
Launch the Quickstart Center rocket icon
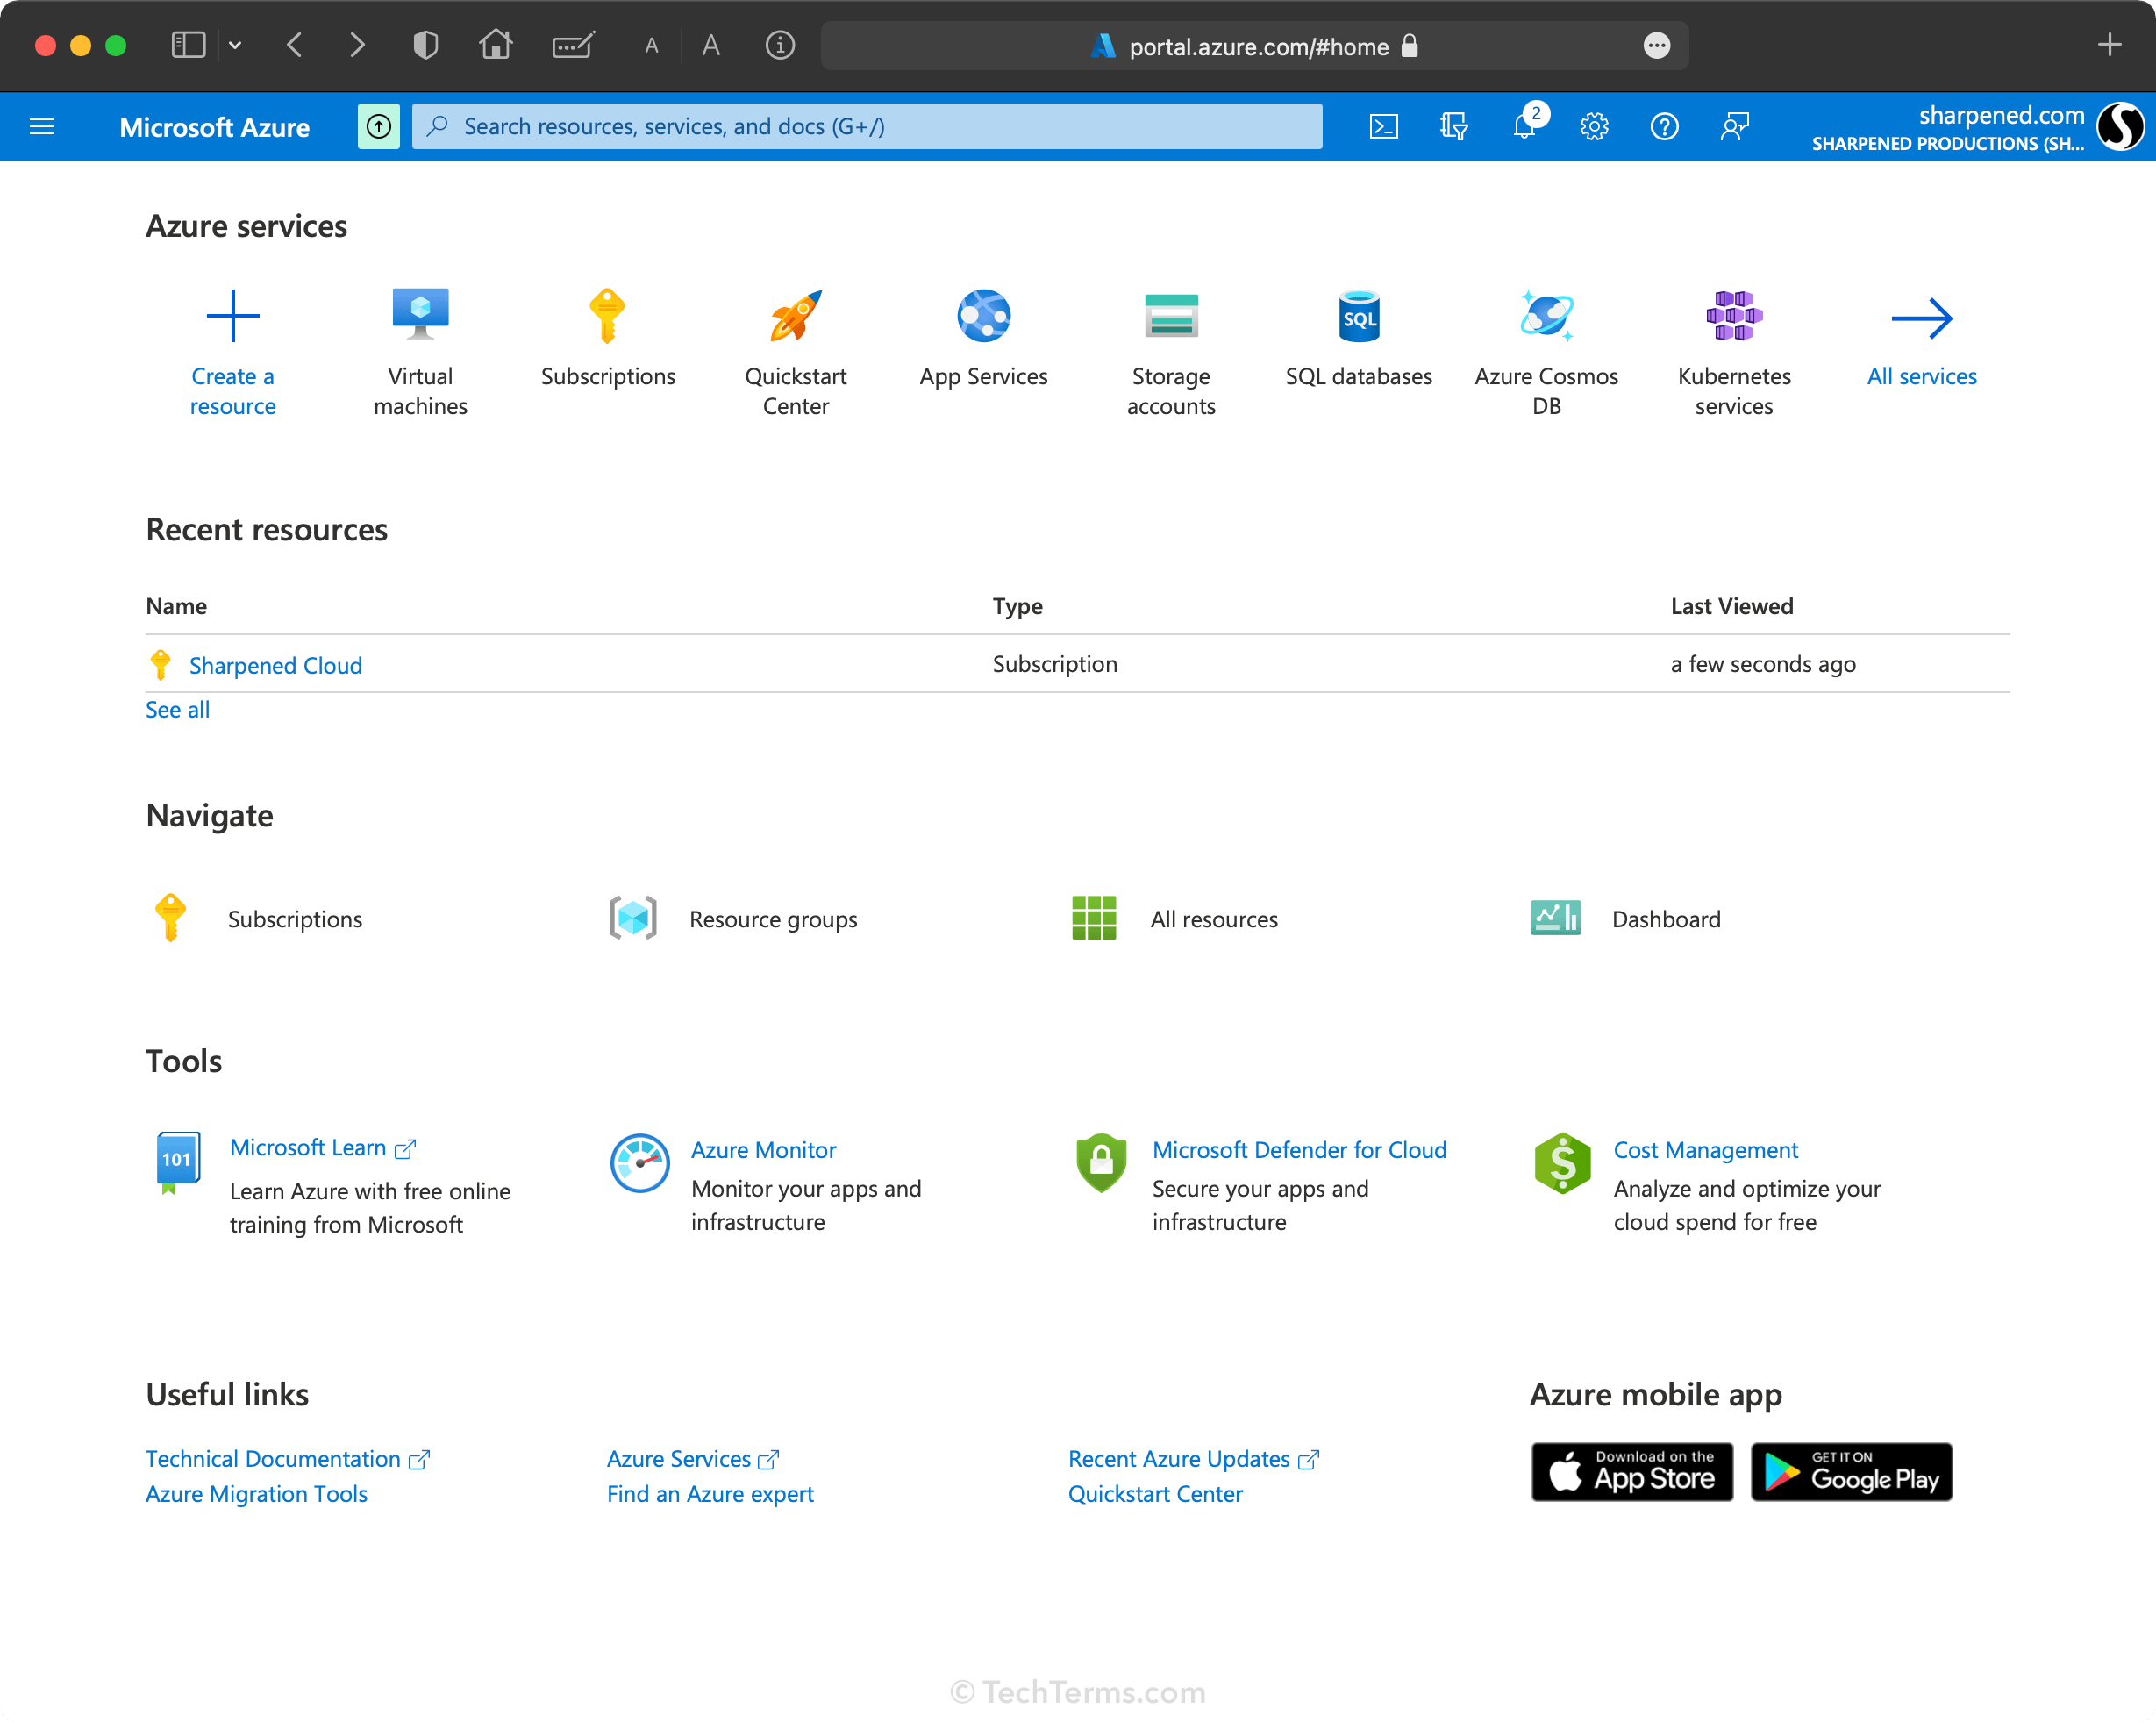point(795,316)
